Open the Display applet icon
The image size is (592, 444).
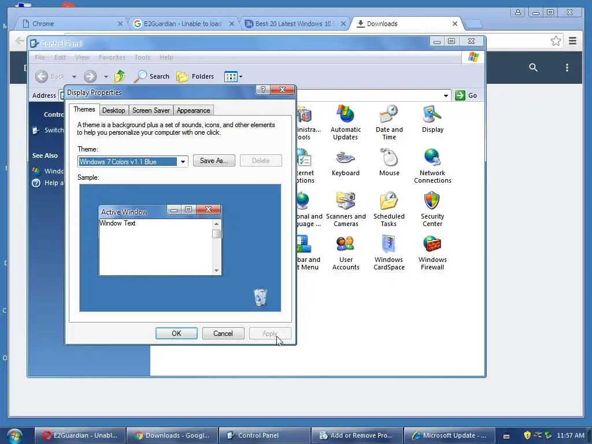[x=432, y=119]
